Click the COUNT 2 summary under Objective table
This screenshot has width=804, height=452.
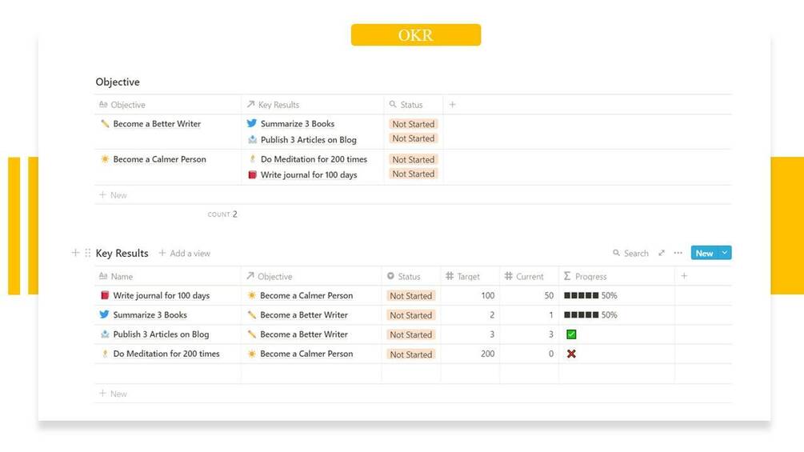(x=222, y=214)
